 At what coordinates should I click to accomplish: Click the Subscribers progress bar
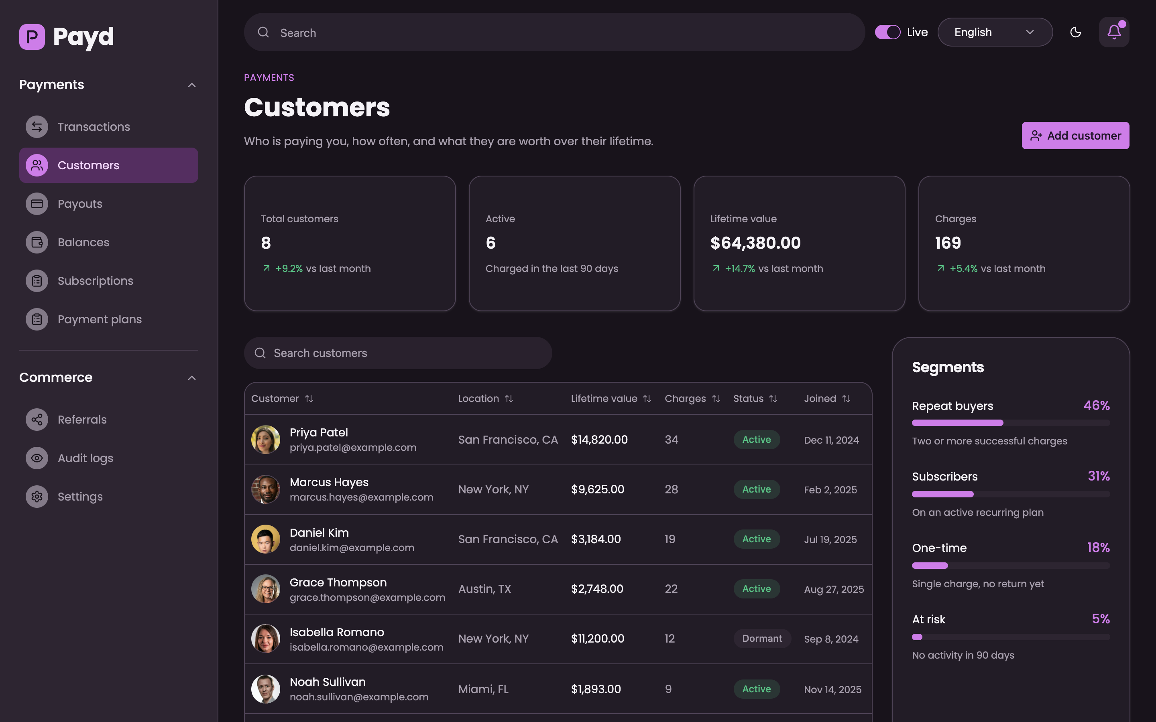(1011, 494)
